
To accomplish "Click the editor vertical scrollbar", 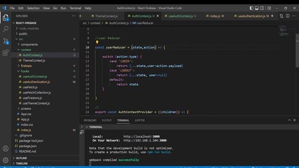I will click(297, 50).
